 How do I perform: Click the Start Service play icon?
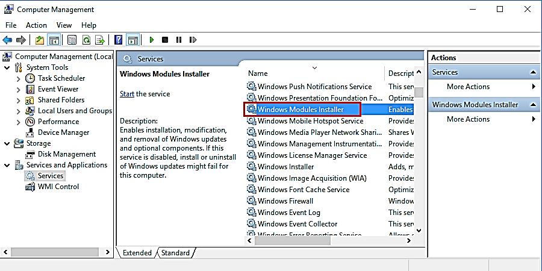click(x=152, y=40)
